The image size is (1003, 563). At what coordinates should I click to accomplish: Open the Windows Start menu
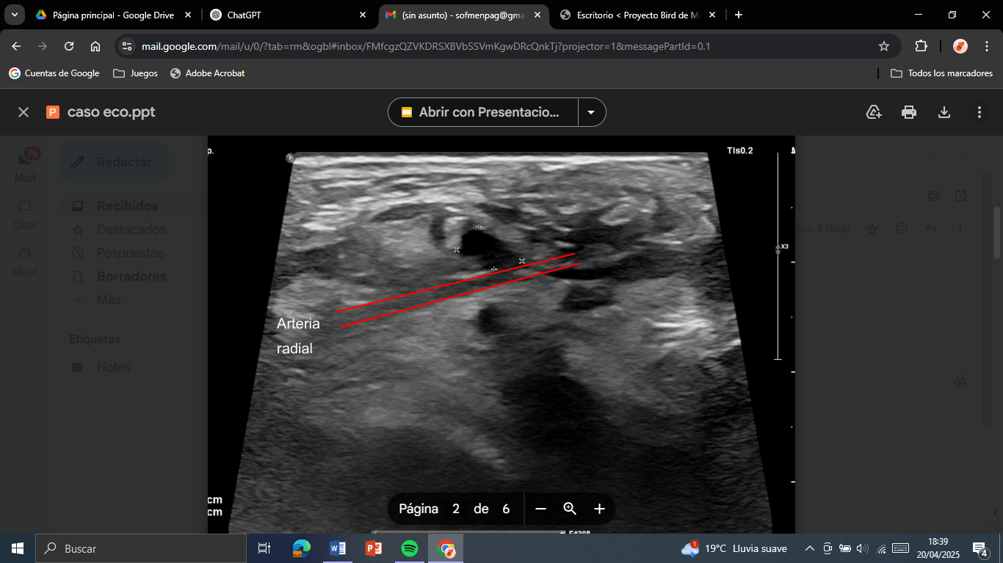[18, 548]
